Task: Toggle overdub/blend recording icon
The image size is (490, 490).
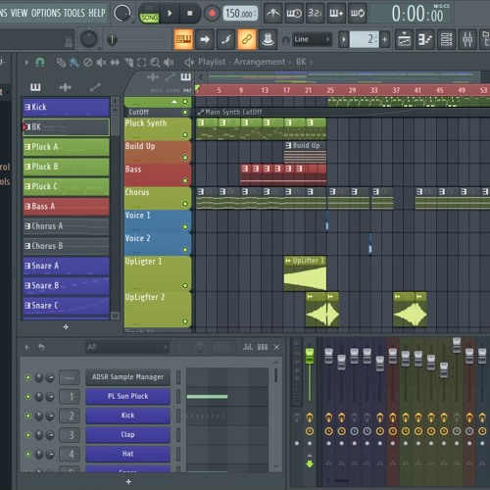Action: (x=336, y=14)
